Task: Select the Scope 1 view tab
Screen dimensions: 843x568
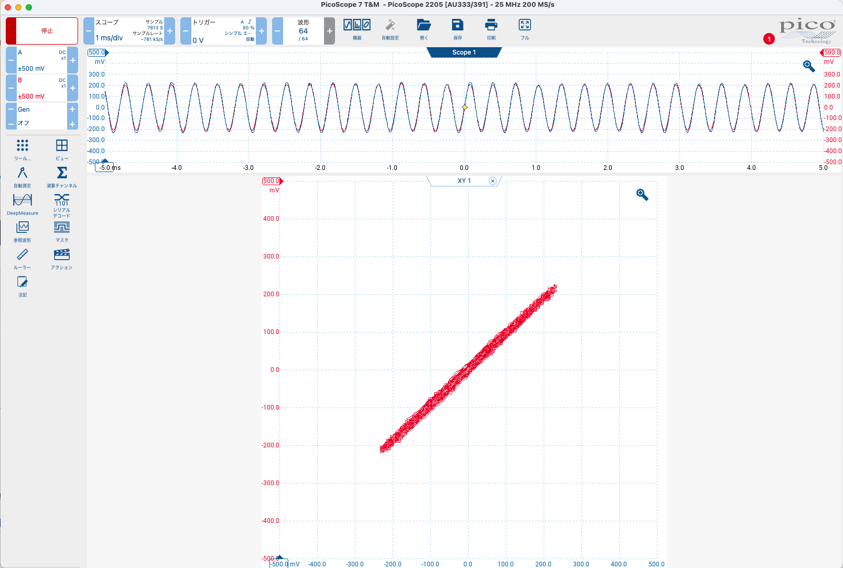Action: [464, 52]
